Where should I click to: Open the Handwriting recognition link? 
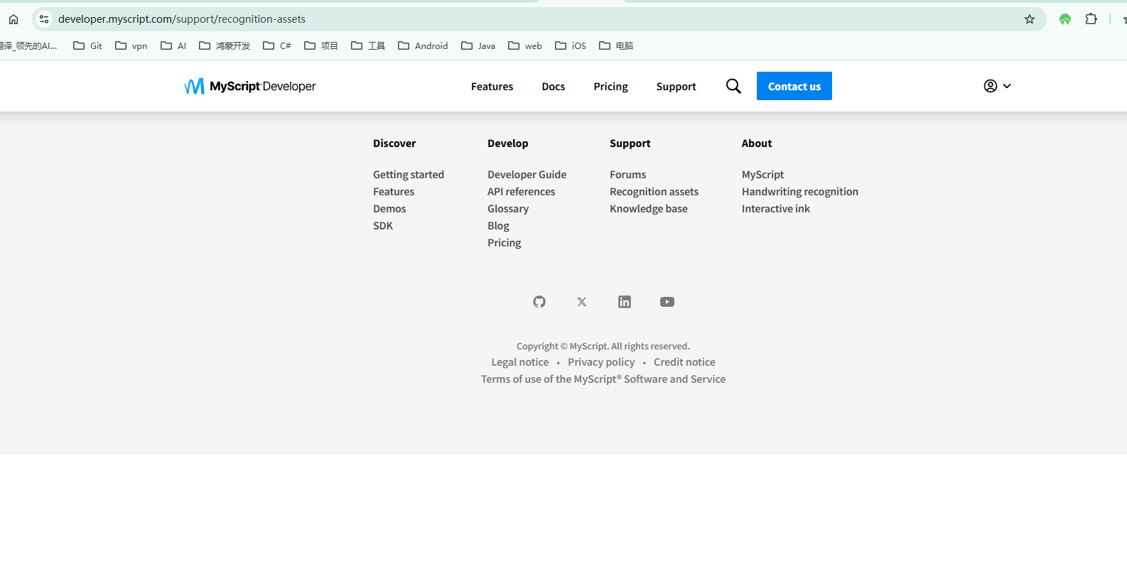pyautogui.click(x=800, y=192)
